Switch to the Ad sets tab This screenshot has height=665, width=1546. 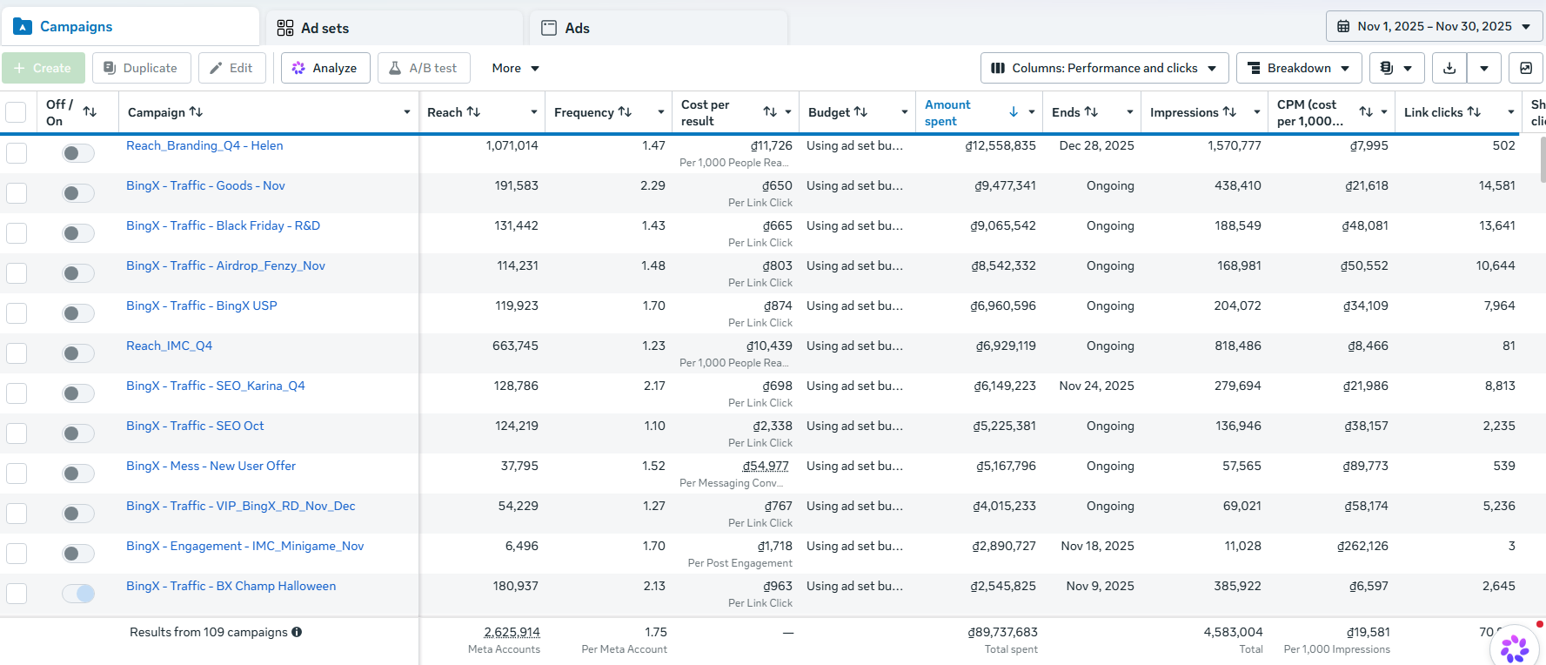[x=325, y=28]
